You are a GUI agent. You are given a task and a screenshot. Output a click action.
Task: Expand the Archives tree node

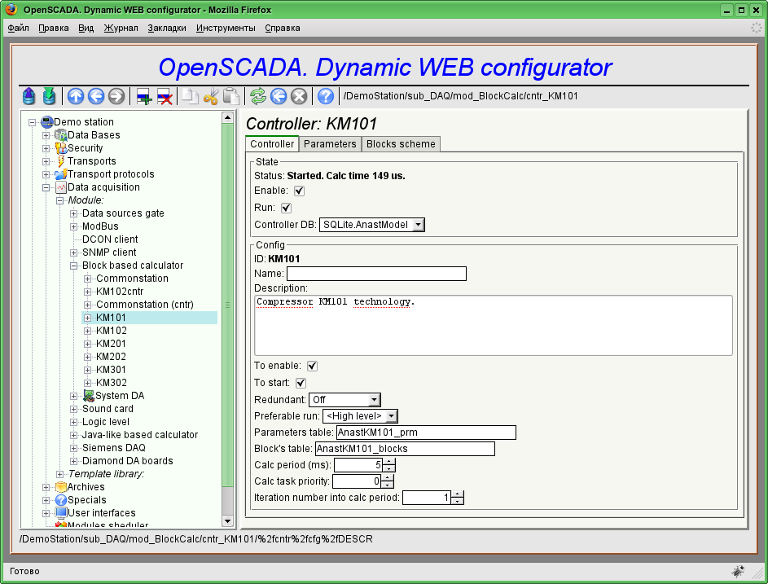(x=46, y=488)
